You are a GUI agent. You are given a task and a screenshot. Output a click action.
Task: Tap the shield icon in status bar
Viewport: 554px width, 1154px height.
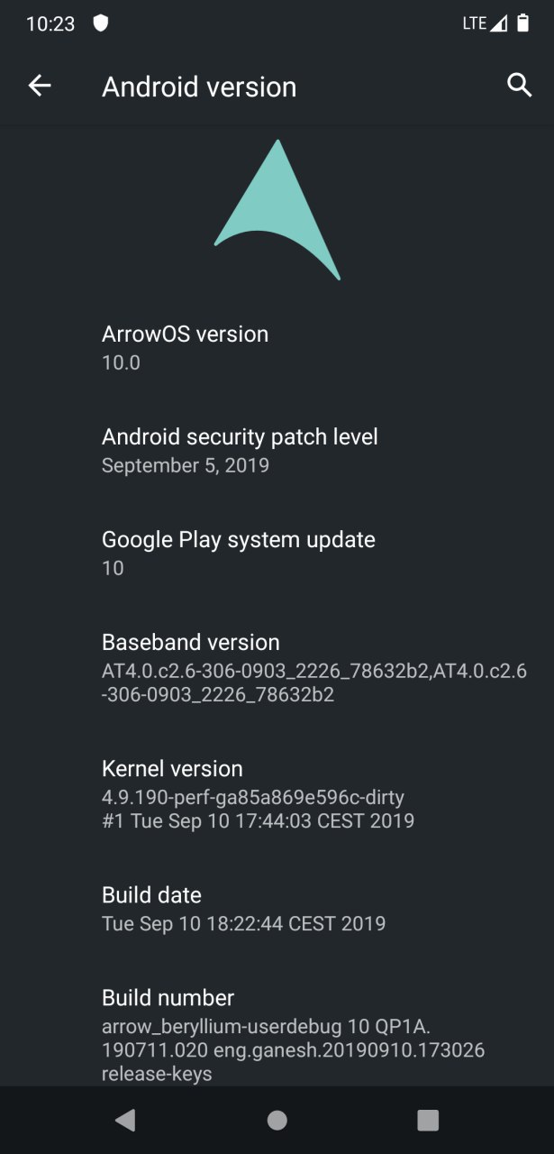point(101,23)
